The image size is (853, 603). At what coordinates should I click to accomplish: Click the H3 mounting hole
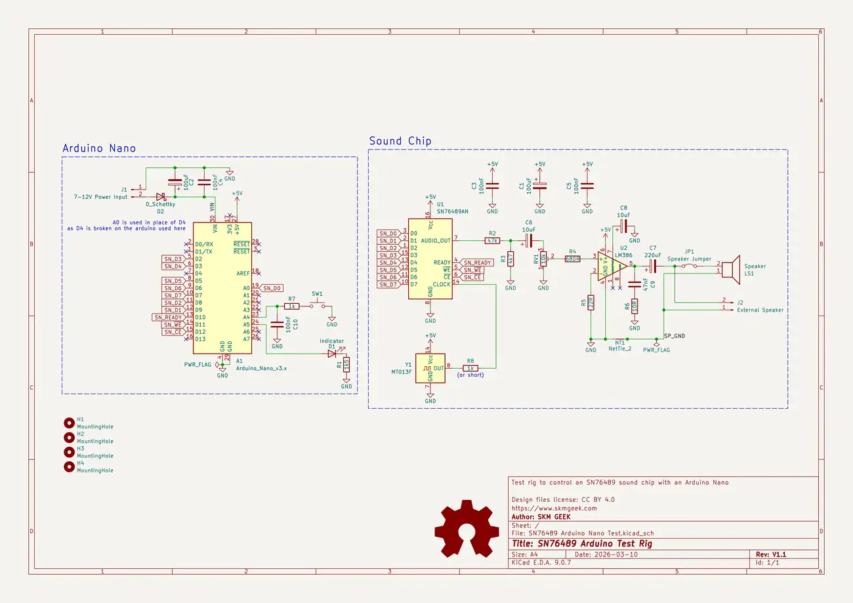[69, 452]
